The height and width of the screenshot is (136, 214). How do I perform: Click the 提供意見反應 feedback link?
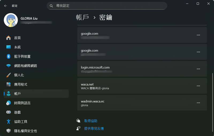click(94, 129)
